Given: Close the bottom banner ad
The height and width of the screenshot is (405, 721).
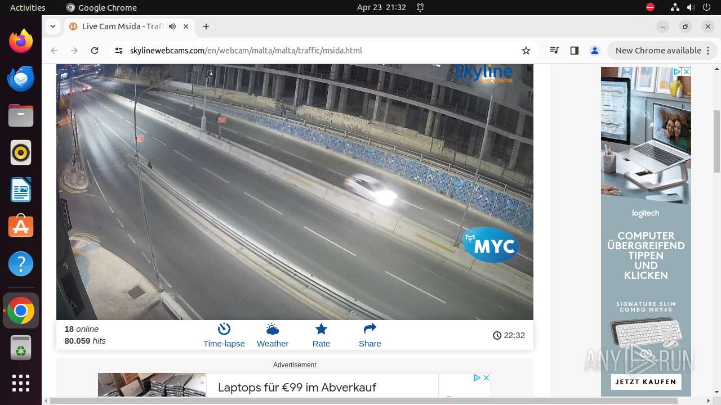Looking at the screenshot, I should [x=486, y=377].
